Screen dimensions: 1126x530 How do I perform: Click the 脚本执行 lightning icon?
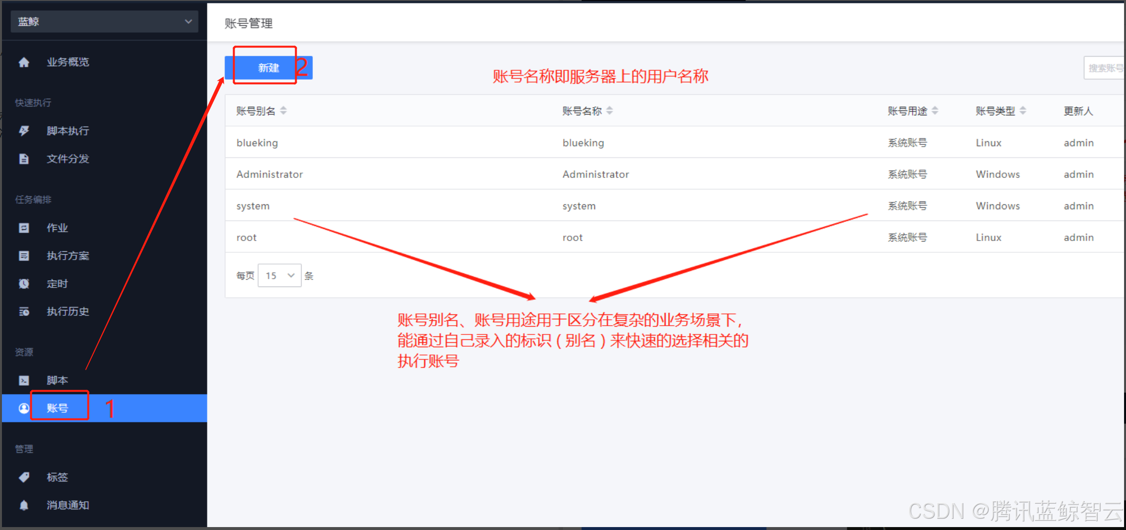point(24,131)
